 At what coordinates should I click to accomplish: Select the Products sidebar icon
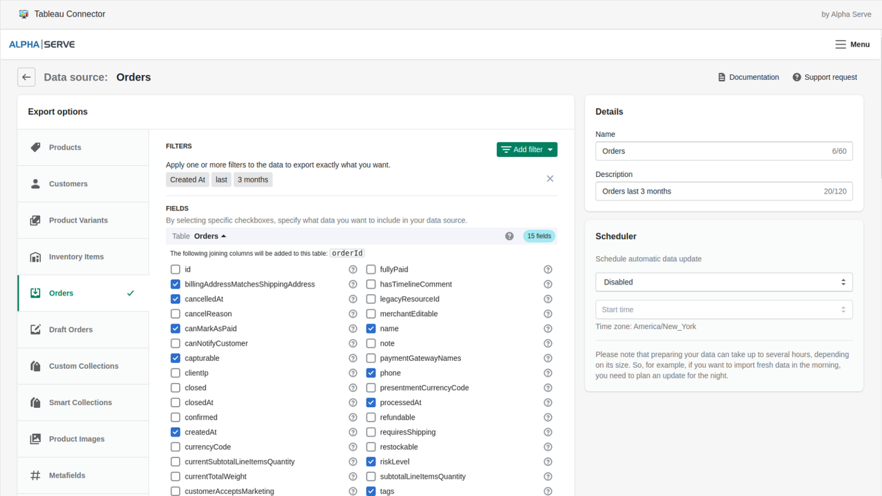(x=36, y=147)
